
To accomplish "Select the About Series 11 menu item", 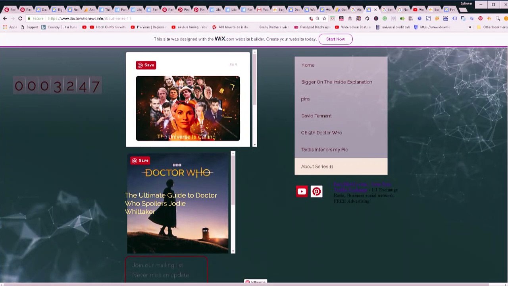I will coord(341,166).
